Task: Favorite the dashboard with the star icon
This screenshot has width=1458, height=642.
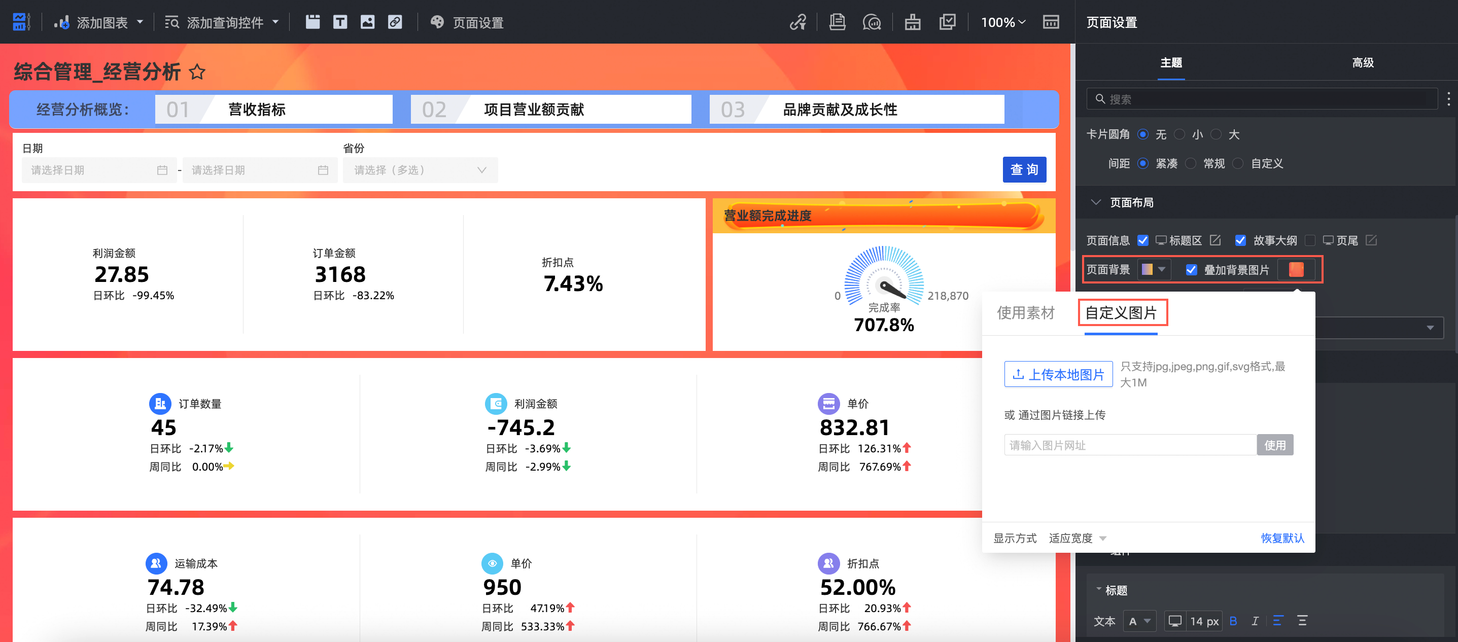Action: (197, 72)
